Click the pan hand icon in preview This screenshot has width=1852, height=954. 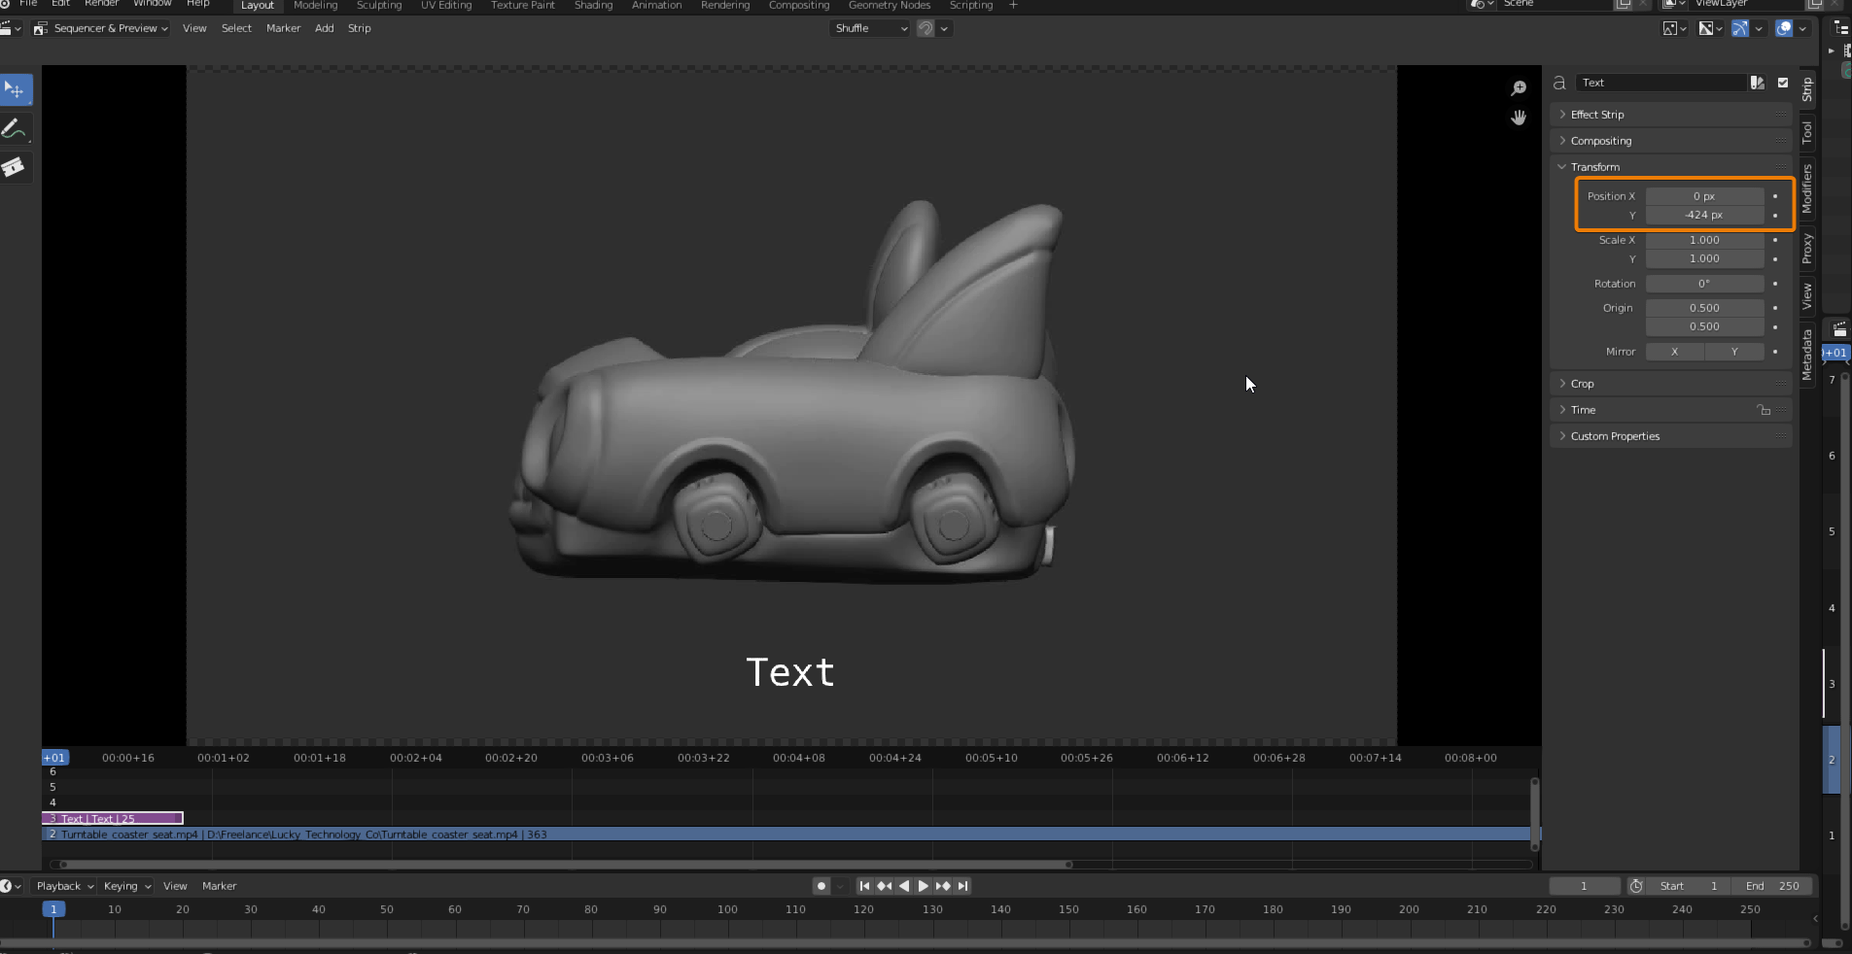[1519, 118]
